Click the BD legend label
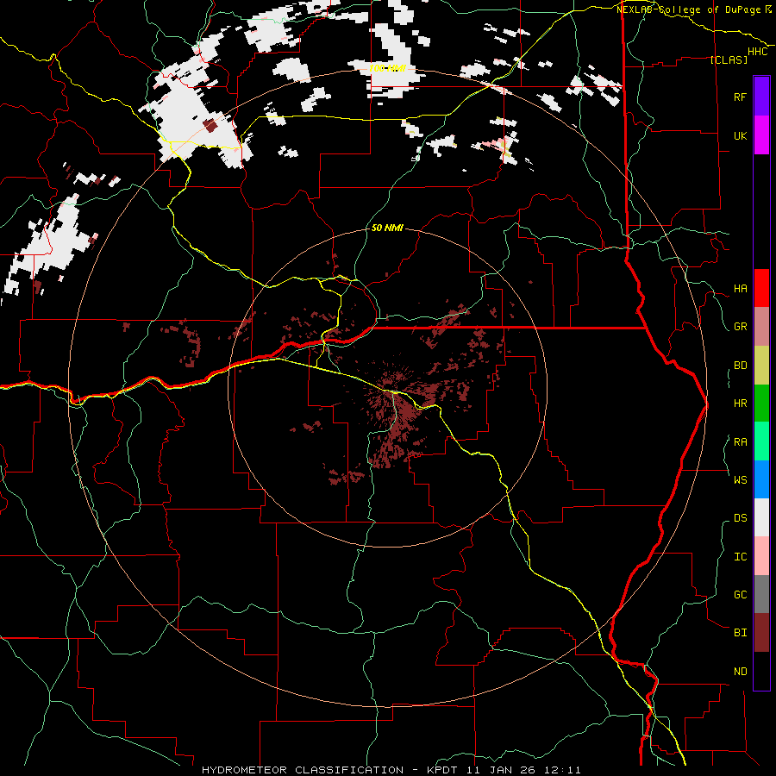Screen dimensions: 776x776 [740, 366]
